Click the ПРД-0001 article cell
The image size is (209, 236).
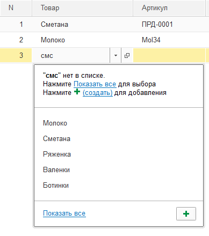[x=169, y=24]
